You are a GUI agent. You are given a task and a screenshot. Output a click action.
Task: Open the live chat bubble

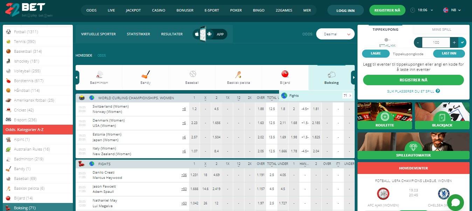coord(455,203)
